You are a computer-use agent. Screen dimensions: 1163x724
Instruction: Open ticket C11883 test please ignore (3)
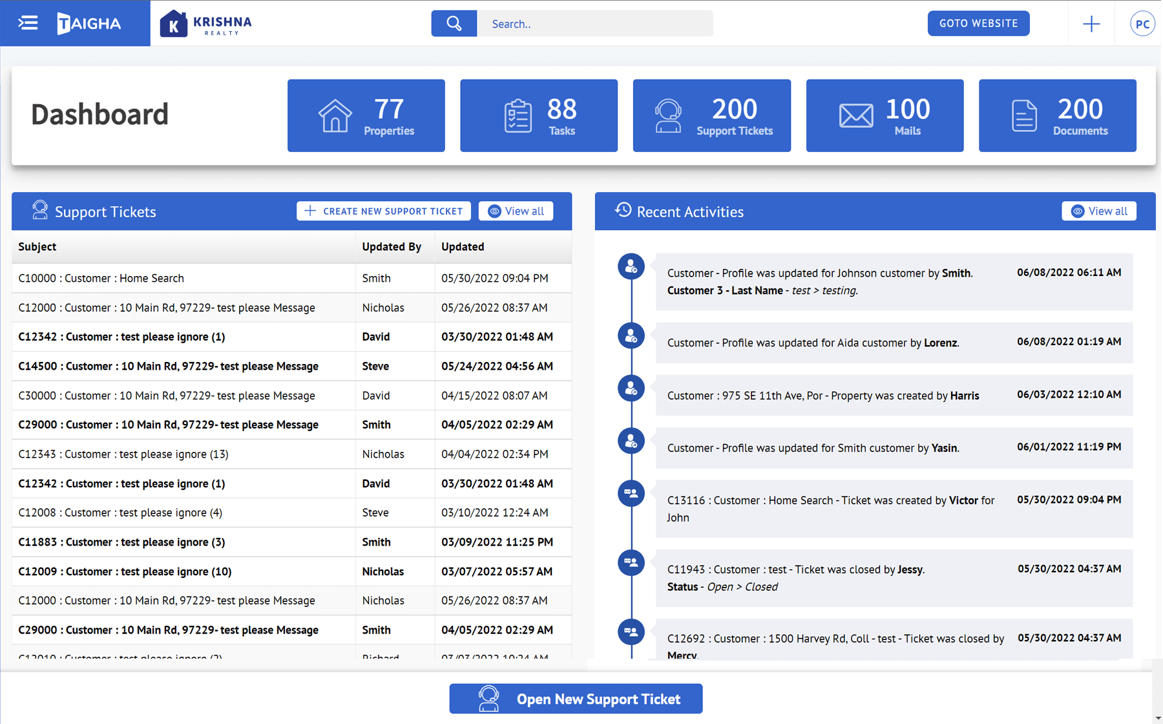(x=121, y=542)
